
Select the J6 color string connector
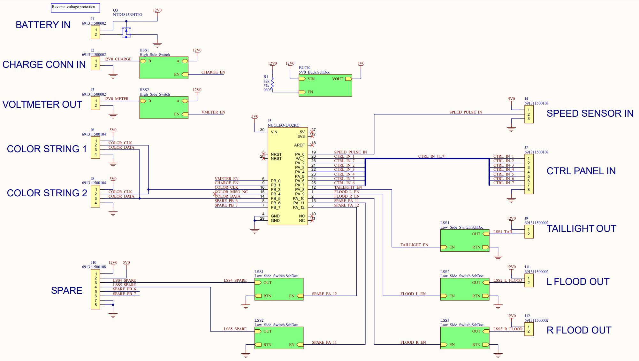pos(95,147)
